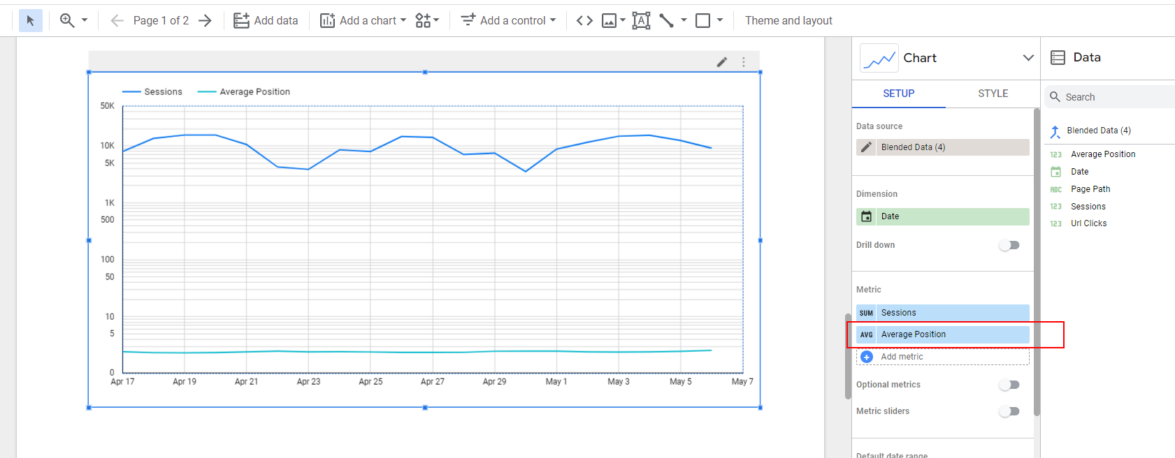The image size is (1175, 458).
Task: Open Theme and layout settings
Action: [x=788, y=20]
